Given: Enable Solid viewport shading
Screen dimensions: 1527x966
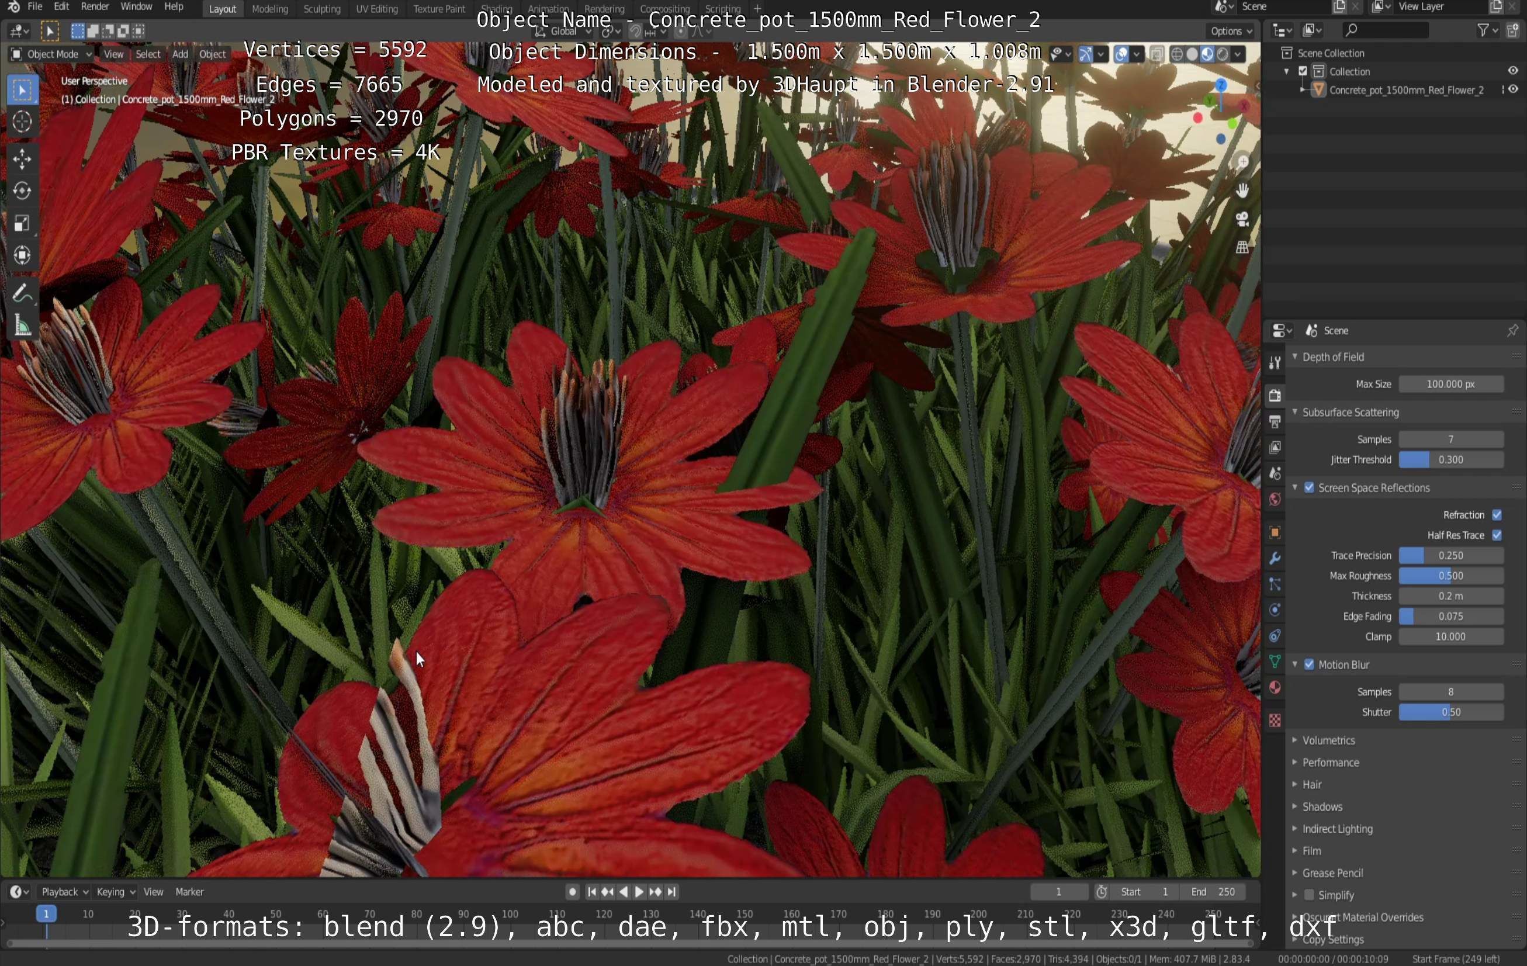Looking at the screenshot, I should point(1192,54).
